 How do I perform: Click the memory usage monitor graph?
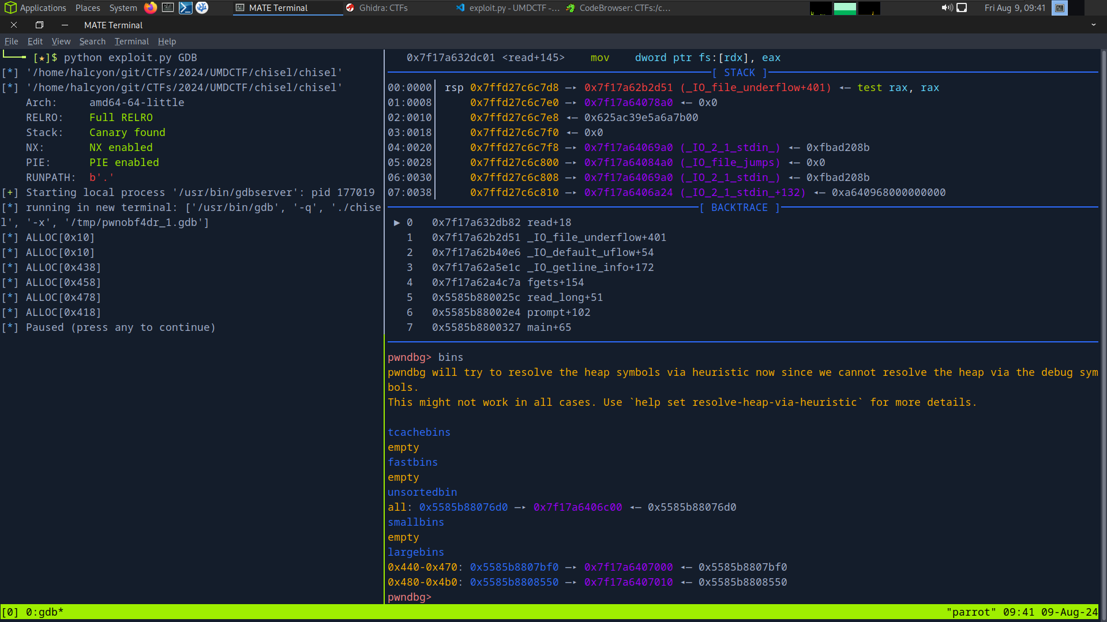845,8
